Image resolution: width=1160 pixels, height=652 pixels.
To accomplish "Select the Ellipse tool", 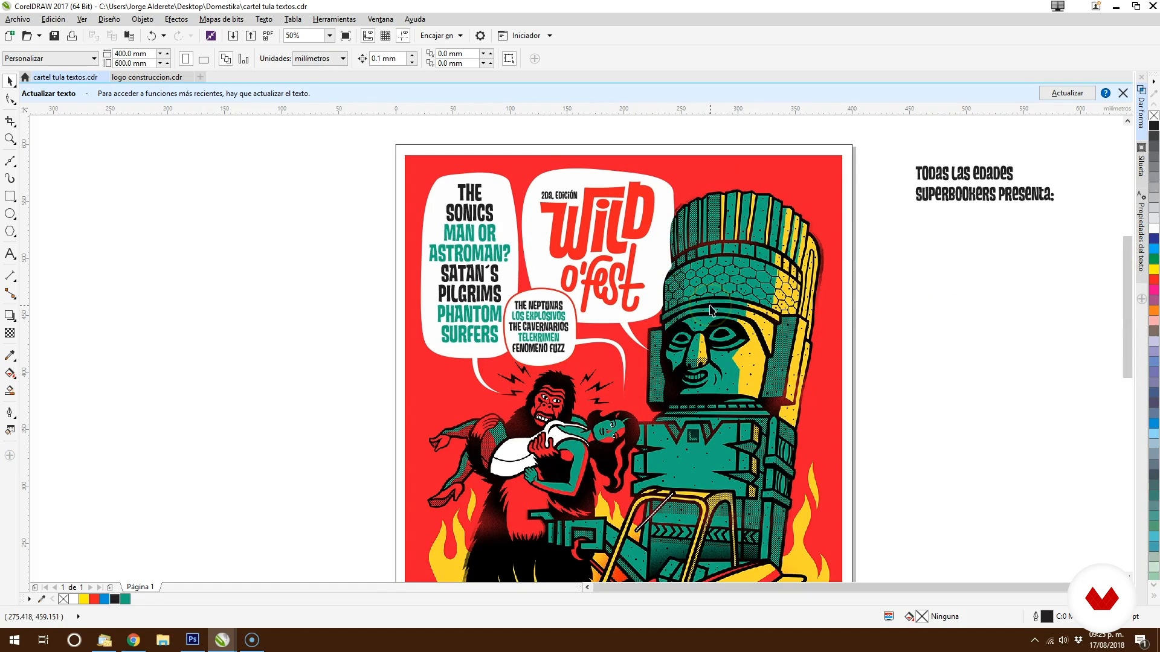I will point(10,214).
